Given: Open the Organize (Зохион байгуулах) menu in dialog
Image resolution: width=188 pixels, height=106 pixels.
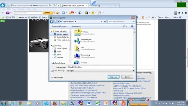Looking at the screenshot, I should (x=60, y=26).
